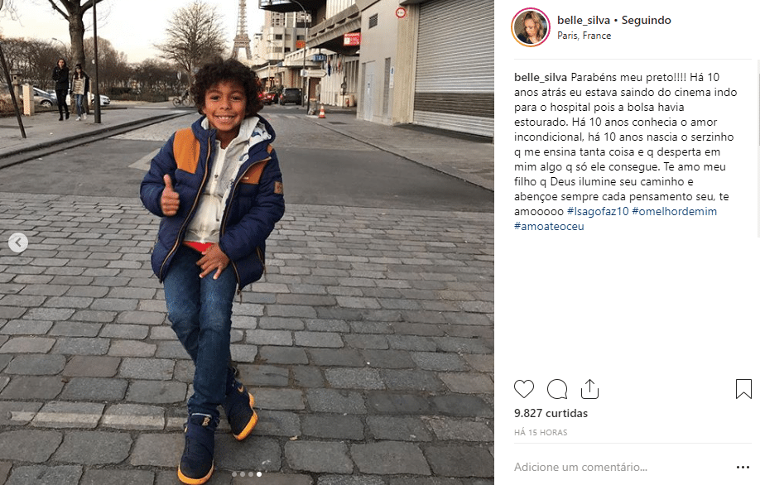Screen dimensions: 760x485
Task: Like the post with the heart icon
Action: 524,389
